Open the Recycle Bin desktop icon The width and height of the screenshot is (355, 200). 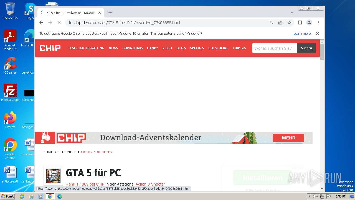[x=10, y=11]
